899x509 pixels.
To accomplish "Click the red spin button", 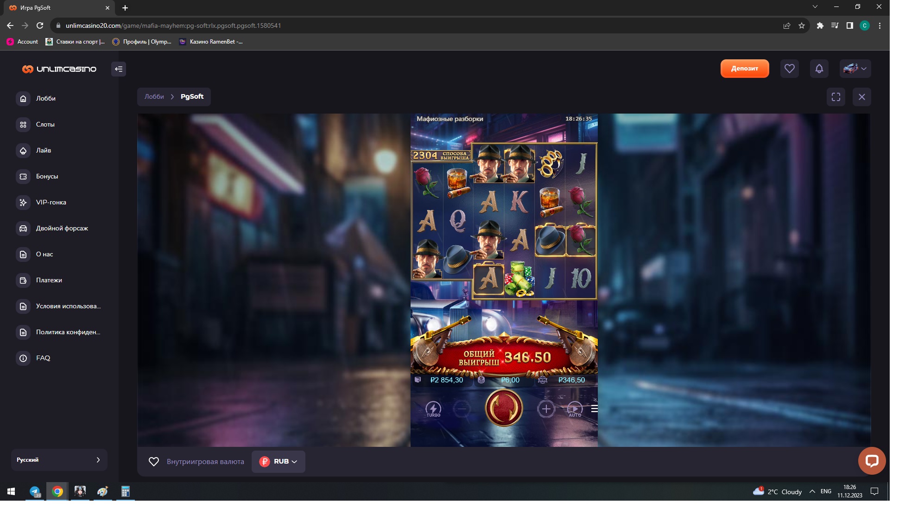I will [x=504, y=408].
